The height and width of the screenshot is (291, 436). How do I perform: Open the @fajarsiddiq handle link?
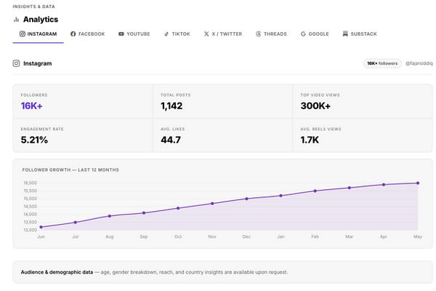(x=419, y=63)
